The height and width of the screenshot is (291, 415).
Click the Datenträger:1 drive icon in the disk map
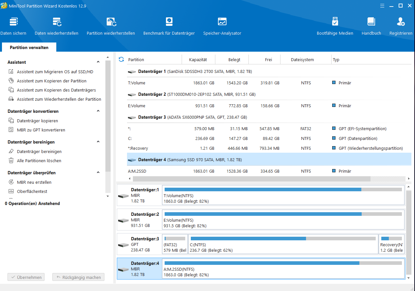123,196
